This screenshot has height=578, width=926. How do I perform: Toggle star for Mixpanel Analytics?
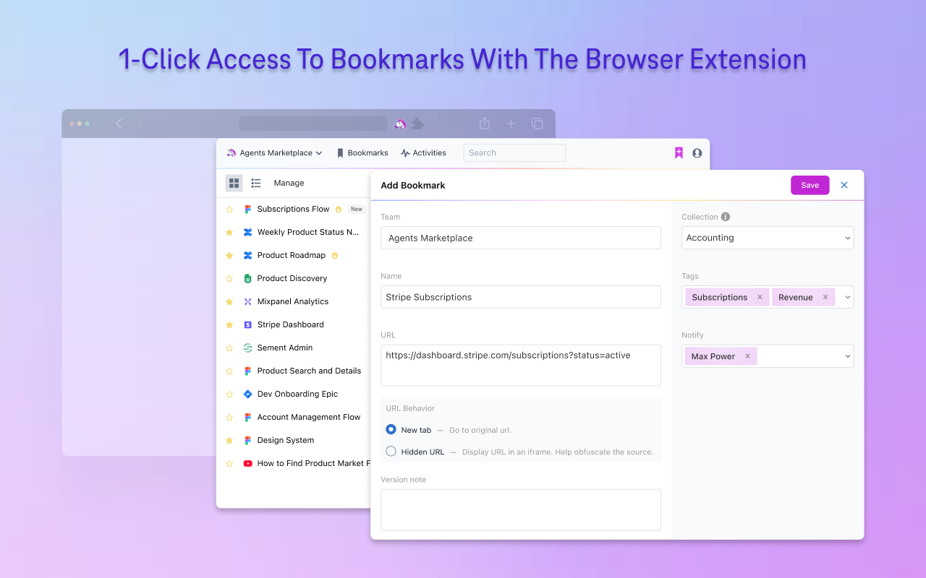(229, 301)
